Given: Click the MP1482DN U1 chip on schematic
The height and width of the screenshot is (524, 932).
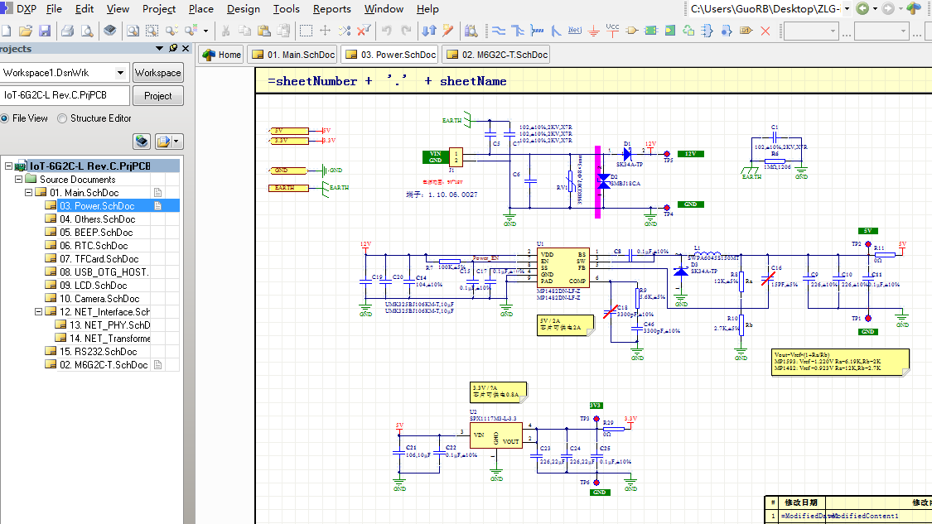Looking at the screenshot, I should coord(563,267).
